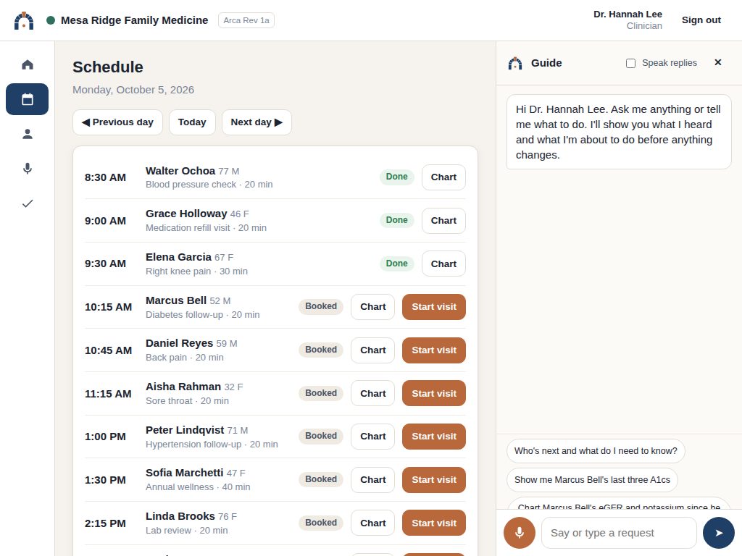Click the 'Arca Rev 1a' version badge

tap(246, 20)
